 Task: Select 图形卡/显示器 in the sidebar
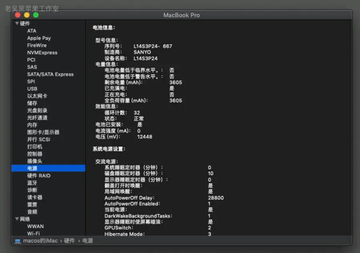pyautogui.click(x=43, y=132)
